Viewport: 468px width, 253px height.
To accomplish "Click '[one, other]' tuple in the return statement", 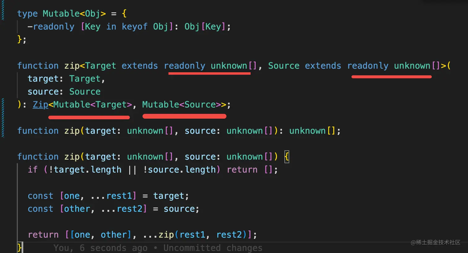I will tap(101, 235).
